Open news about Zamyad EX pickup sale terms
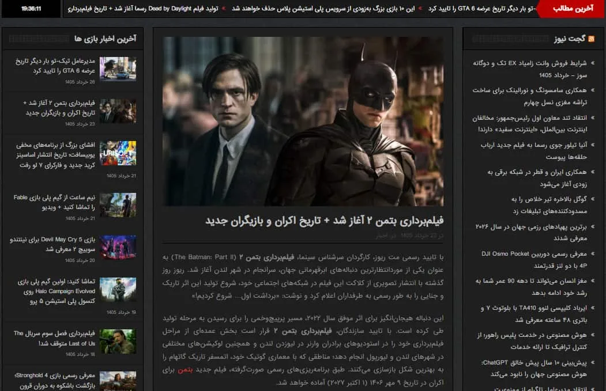 point(529,69)
